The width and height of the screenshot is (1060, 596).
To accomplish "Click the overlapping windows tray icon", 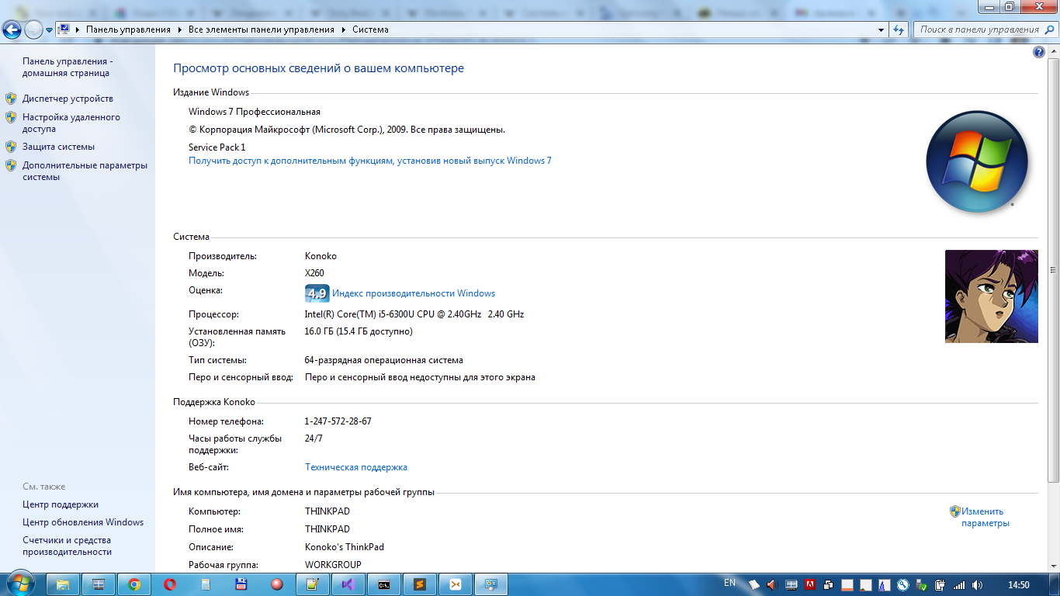I will tap(829, 584).
